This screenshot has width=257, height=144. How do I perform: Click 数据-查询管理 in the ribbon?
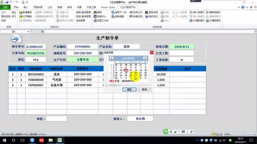83,12
